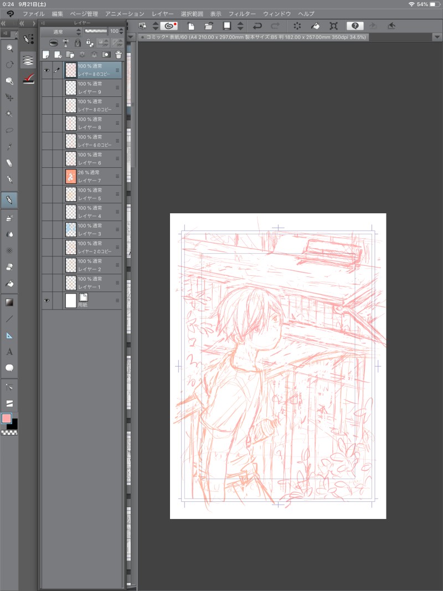Screen dimensions: 443x591
Task: Select the Balloon tool
Action: pyautogui.click(x=9, y=368)
